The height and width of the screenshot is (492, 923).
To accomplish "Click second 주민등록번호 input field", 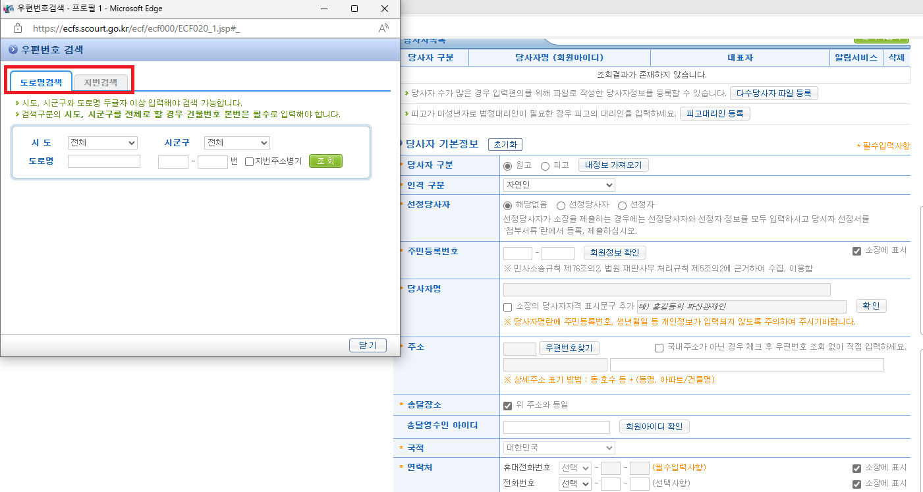I will pyautogui.click(x=558, y=253).
